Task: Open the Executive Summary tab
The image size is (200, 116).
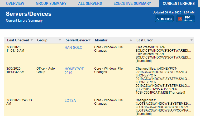Action: (x=132, y=3)
